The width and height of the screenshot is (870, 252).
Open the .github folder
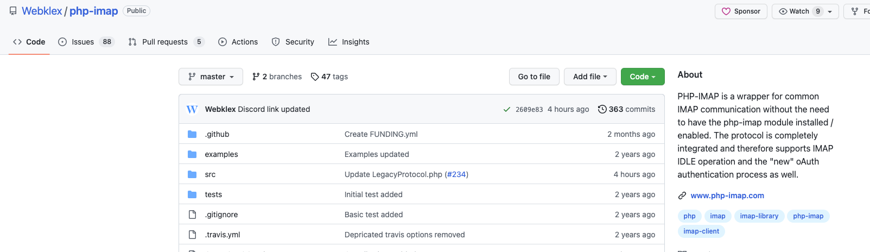coord(217,134)
